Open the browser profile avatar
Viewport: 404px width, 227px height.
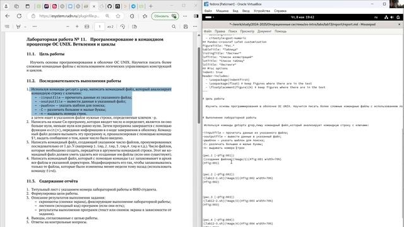6,6
